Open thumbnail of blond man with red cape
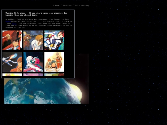The width and height of the screenshot is (167, 125). (x=12, y=40)
